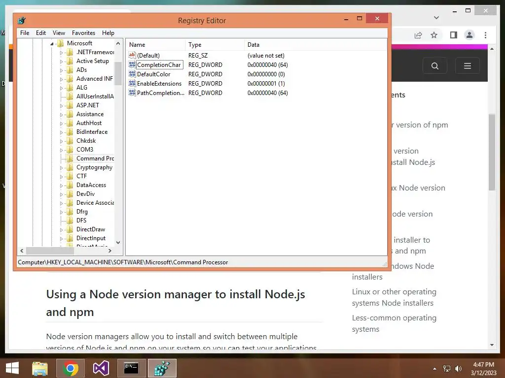Click tree pane scroll down arrow

tap(118, 242)
